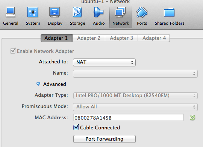The image size is (203, 147).
Task: Open the Promiscuous Mode dropdown
Action: pos(135,107)
